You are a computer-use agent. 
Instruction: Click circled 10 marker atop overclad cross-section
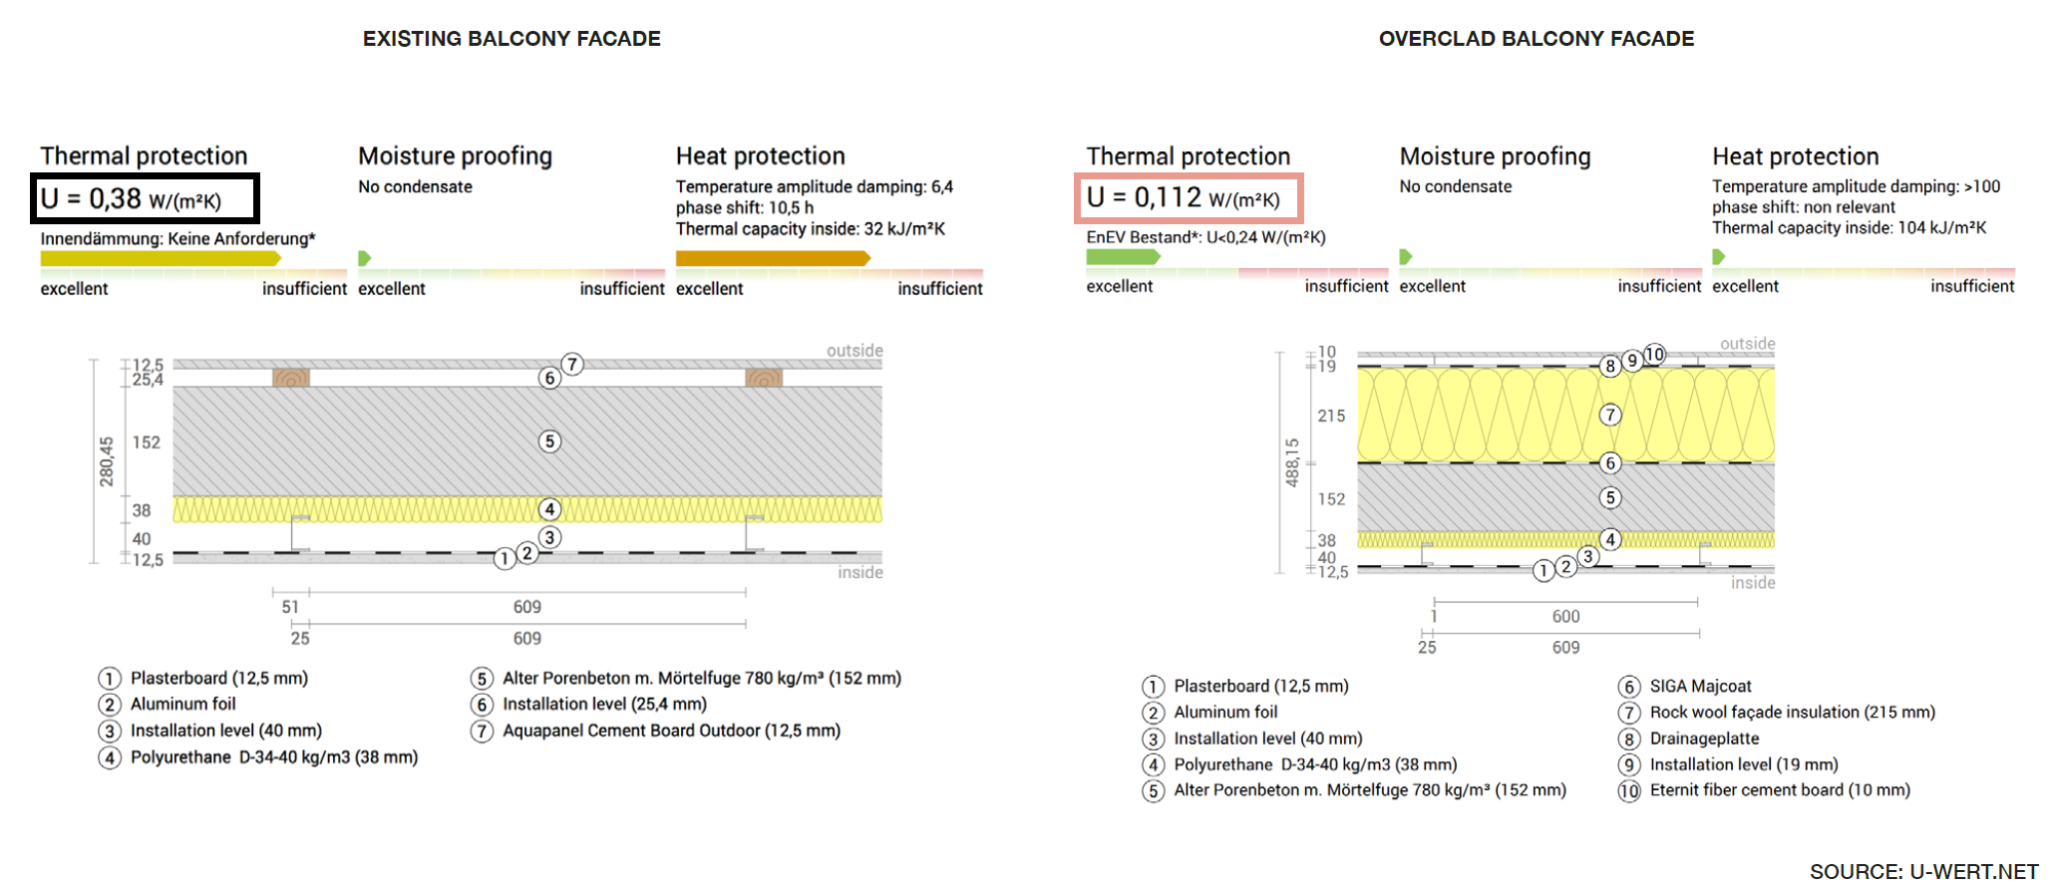point(1654,354)
